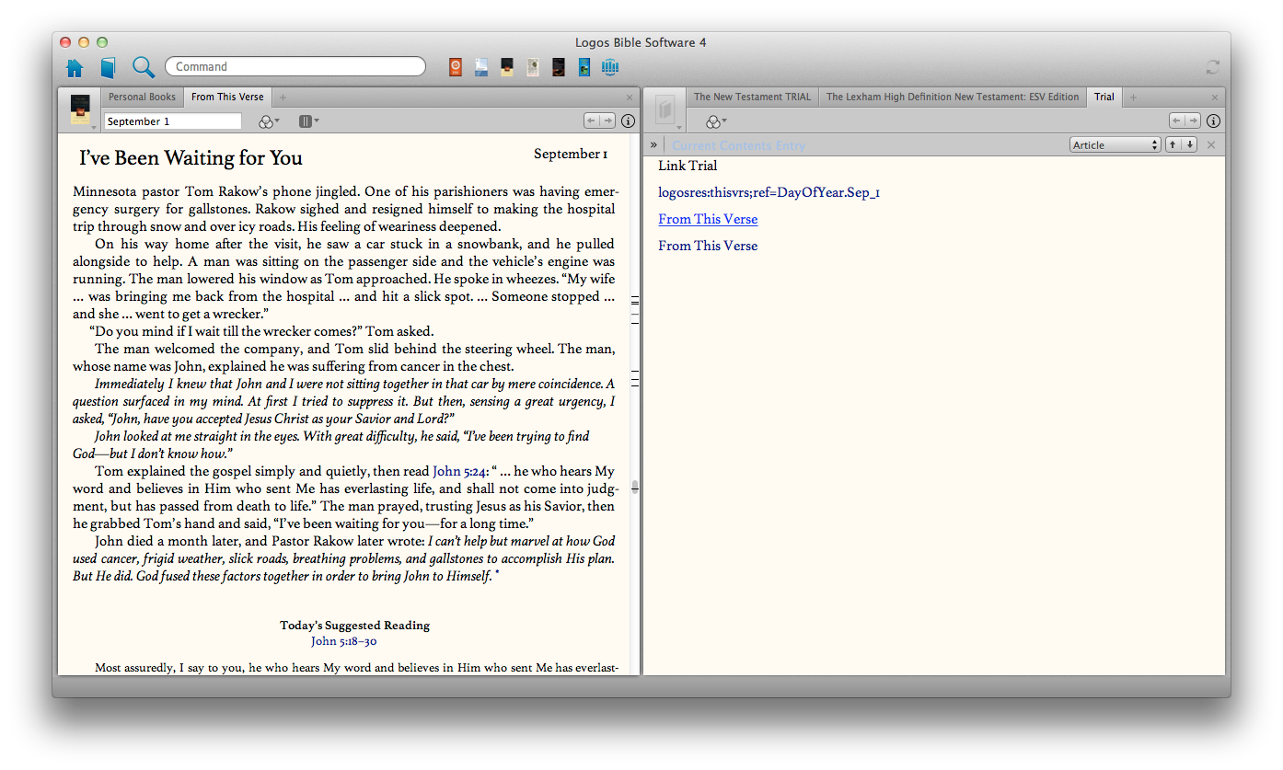This screenshot has height=770, width=1283.
Task: Jump to next article with down arrow
Action: (x=1189, y=145)
